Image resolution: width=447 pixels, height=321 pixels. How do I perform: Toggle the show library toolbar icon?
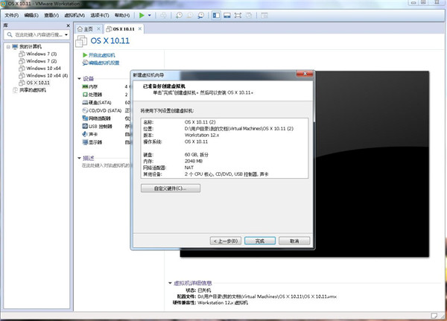216,16
